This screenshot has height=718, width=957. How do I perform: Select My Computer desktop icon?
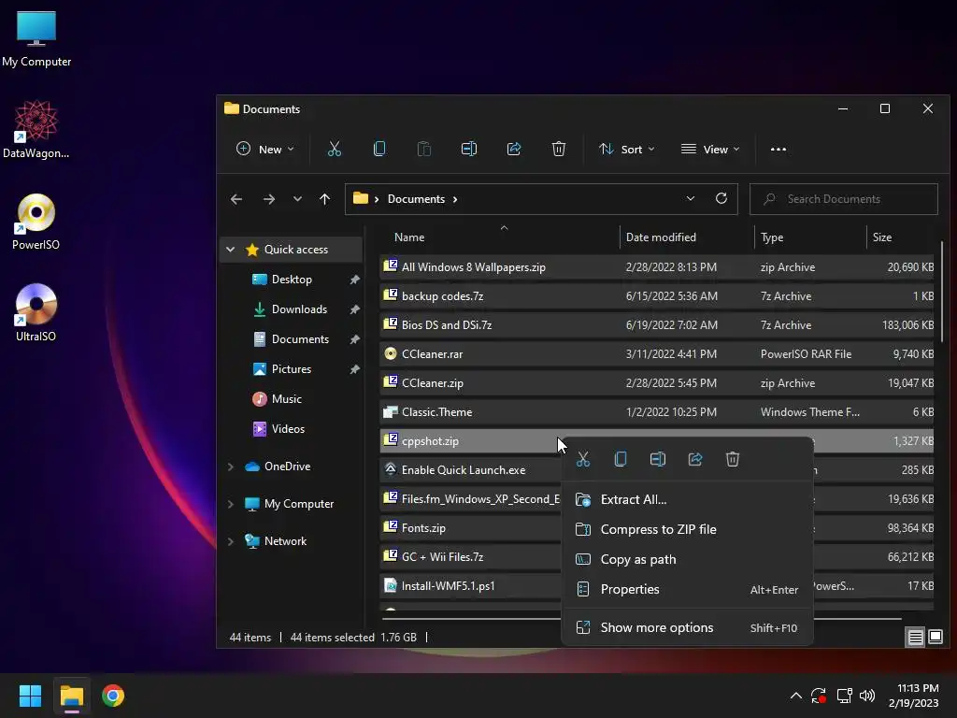[36, 39]
